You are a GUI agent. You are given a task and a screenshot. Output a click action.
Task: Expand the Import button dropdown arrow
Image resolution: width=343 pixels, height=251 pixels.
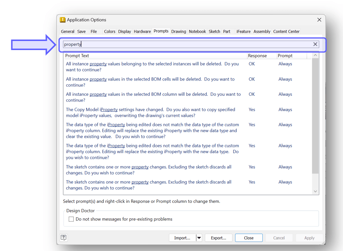tap(199, 238)
